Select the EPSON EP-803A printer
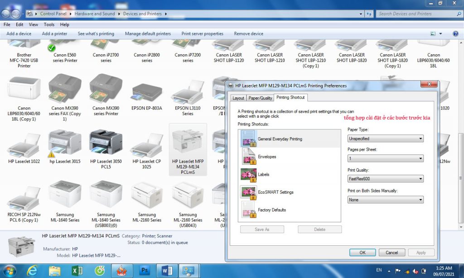464x278 pixels. point(147,96)
